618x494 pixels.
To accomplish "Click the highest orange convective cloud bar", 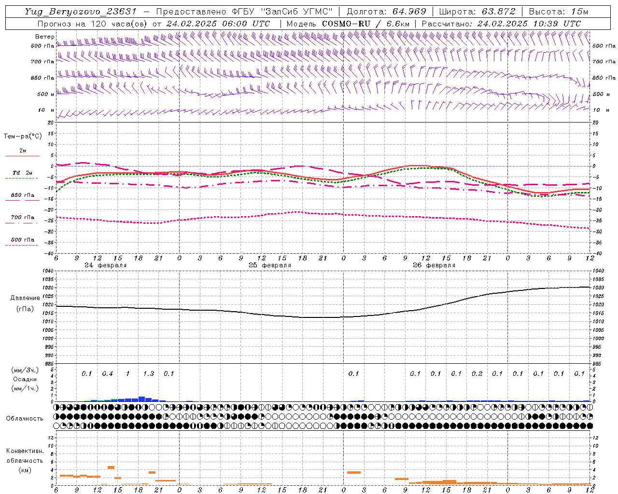I will 111,467.
